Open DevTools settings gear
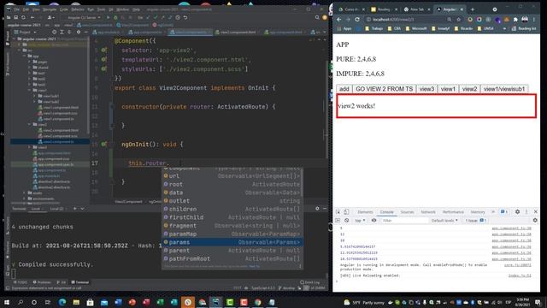The width and height of the screenshot is (547, 308). [517, 211]
